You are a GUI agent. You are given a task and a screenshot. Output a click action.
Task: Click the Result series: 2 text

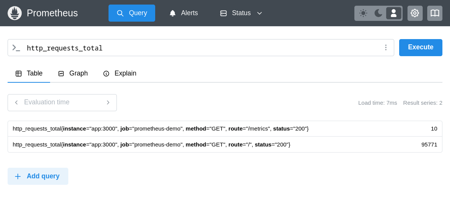pyautogui.click(x=423, y=103)
